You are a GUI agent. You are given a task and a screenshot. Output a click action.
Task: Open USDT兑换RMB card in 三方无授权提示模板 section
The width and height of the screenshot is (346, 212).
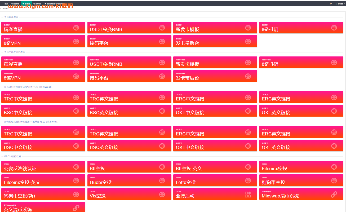[x=129, y=63]
